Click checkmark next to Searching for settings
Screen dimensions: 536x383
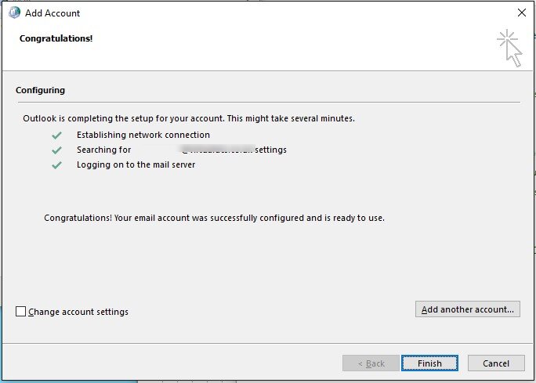pos(56,150)
